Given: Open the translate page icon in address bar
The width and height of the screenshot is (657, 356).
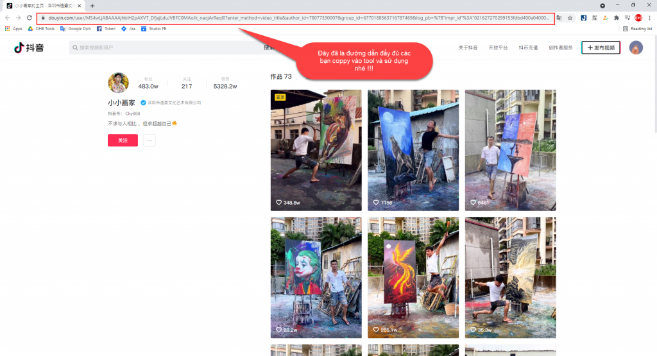Looking at the screenshot, I should click(x=559, y=17).
